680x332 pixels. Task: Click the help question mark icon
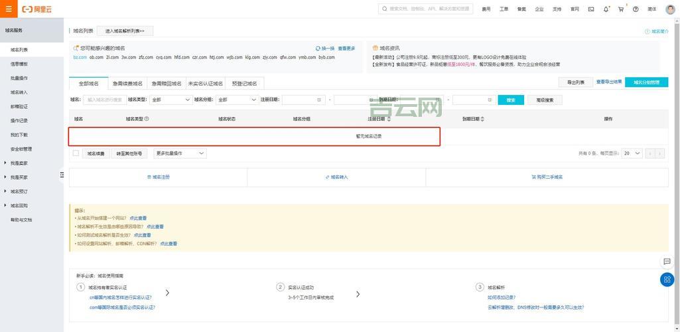[x=636, y=9]
